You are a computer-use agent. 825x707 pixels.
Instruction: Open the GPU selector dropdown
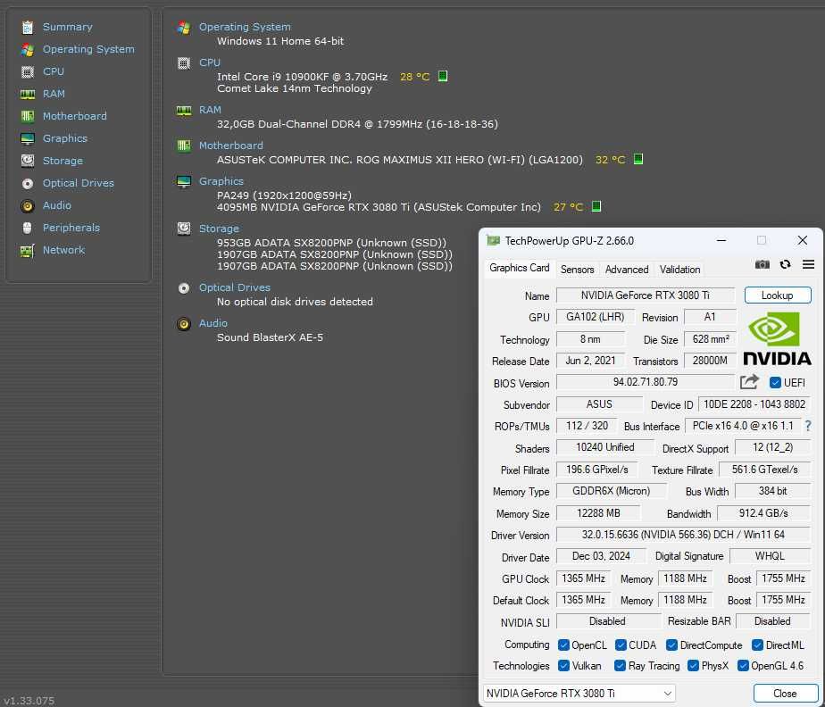click(x=579, y=694)
